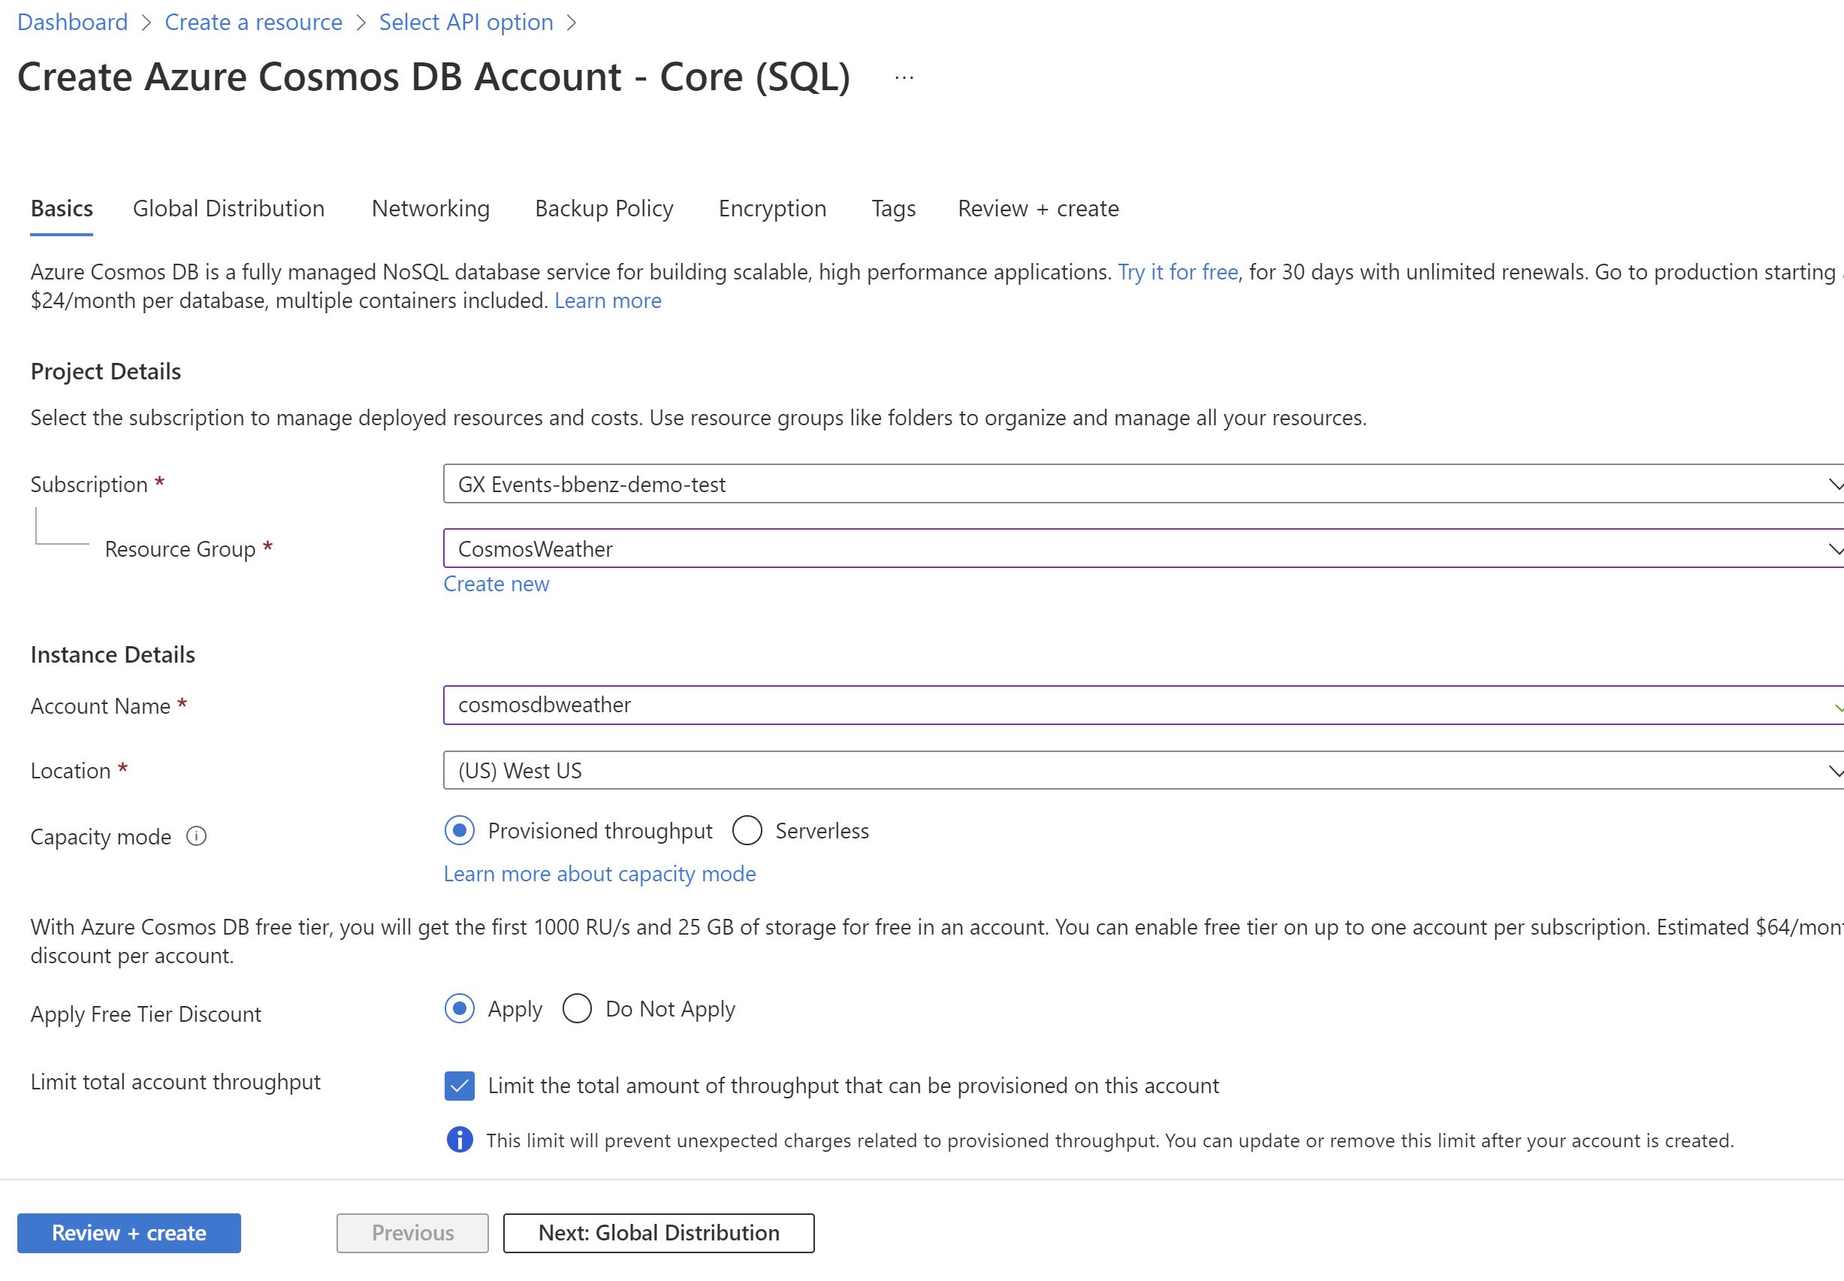Select Provisioned throughput radio button
1844x1281 pixels.
(460, 830)
